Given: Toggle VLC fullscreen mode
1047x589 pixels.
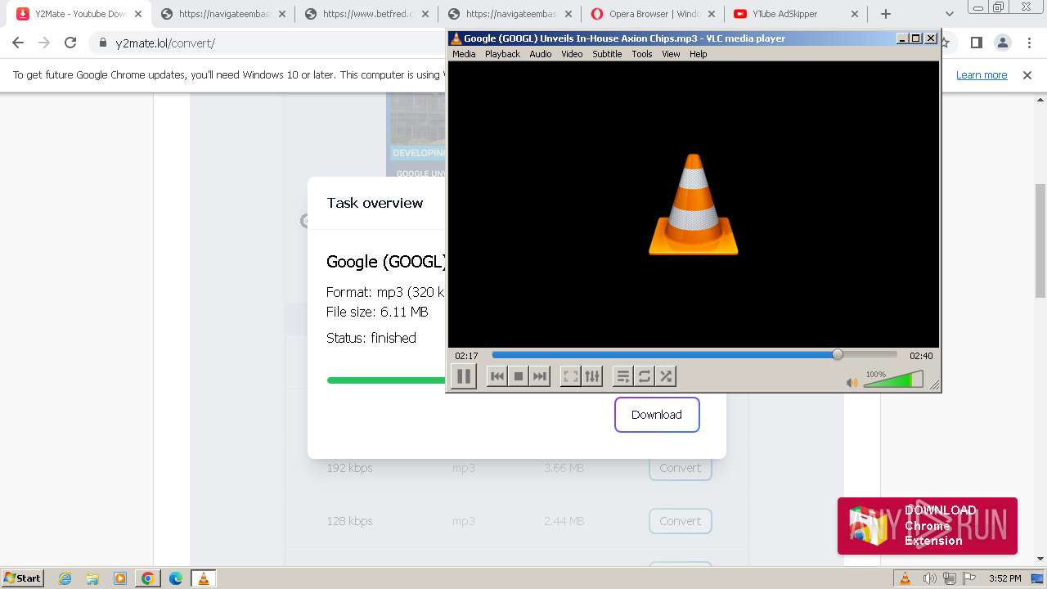Looking at the screenshot, I should tap(570, 376).
